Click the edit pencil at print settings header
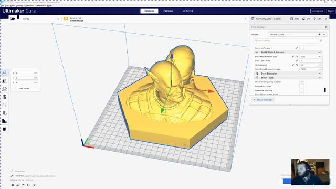 [x=326, y=19]
